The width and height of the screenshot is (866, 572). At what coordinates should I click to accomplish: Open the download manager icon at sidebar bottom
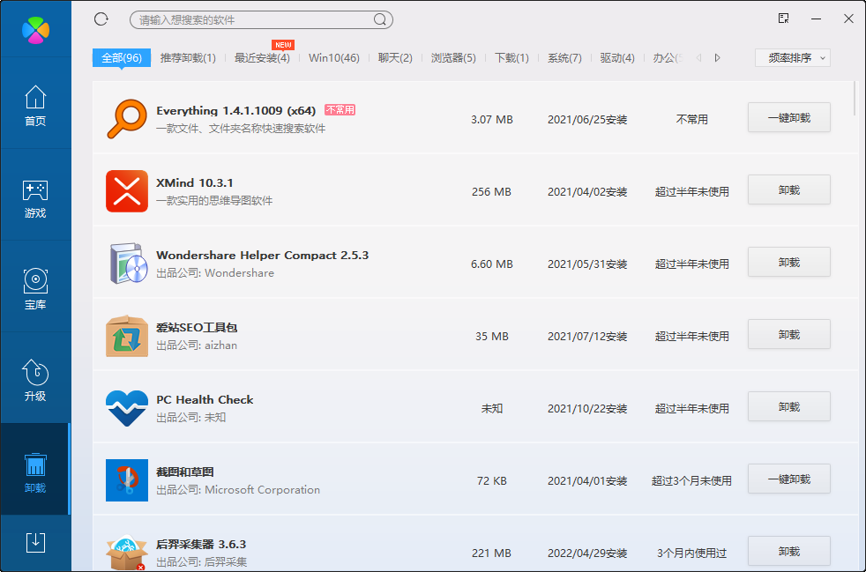click(35, 543)
